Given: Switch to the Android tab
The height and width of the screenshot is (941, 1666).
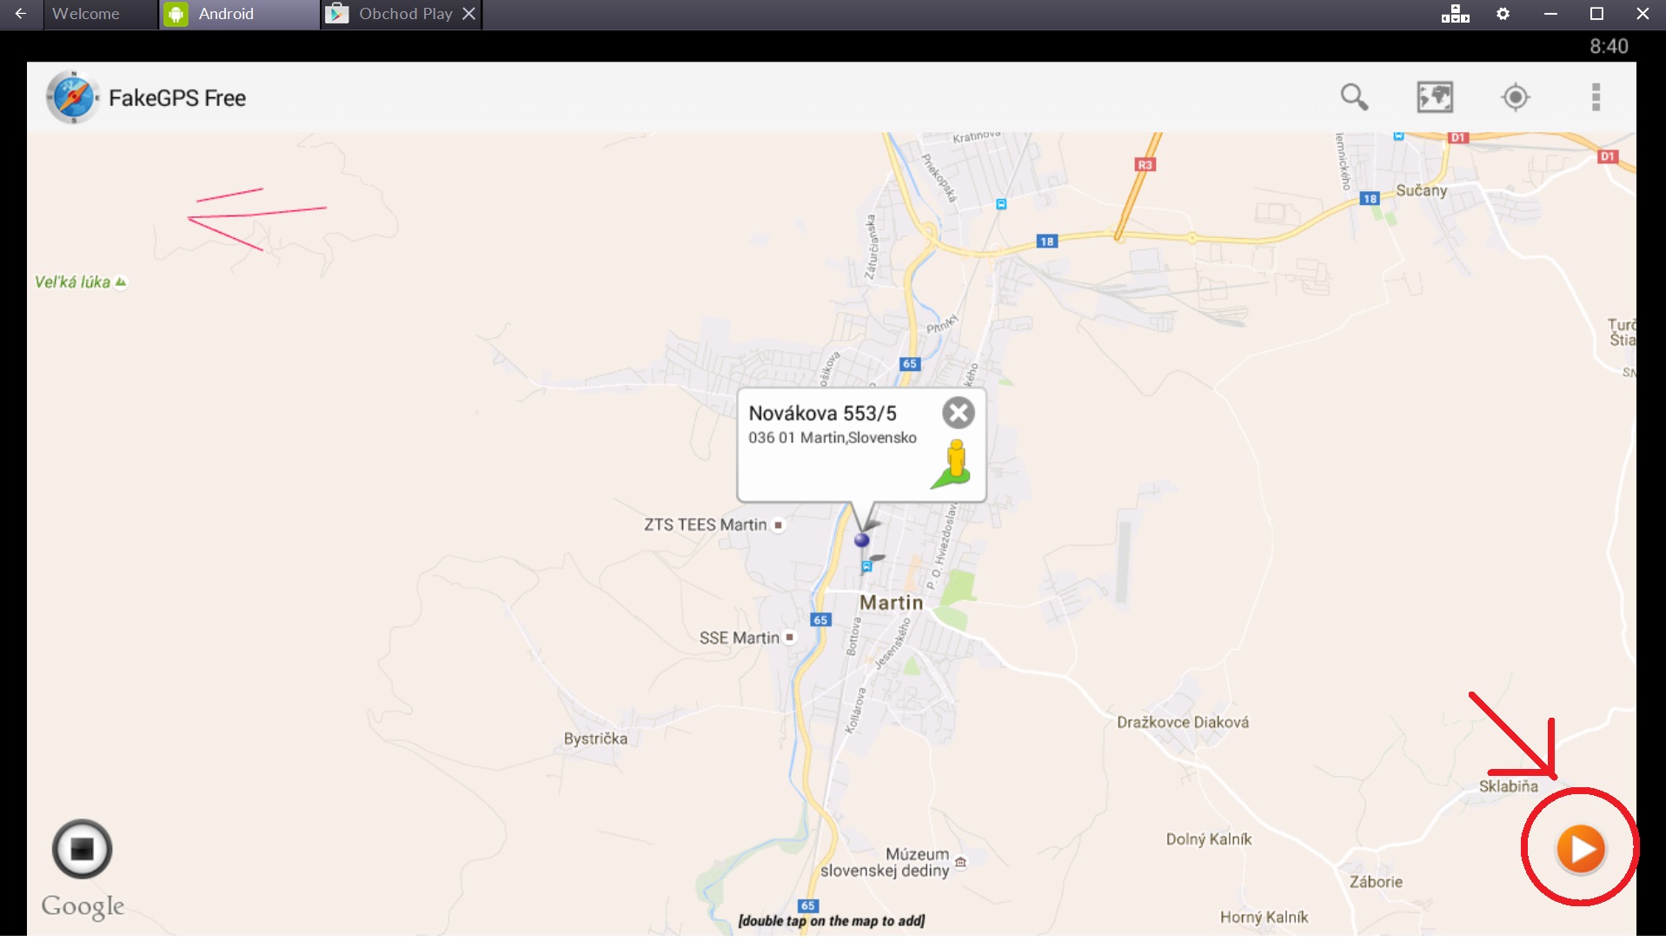Looking at the screenshot, I should pos(226,14).
